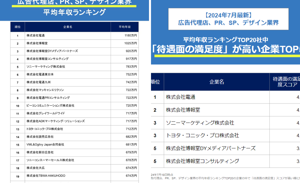Screen dimensions: 300x183
Task: Click rank number 12 in salary table
Action: (x=18, y=122)
